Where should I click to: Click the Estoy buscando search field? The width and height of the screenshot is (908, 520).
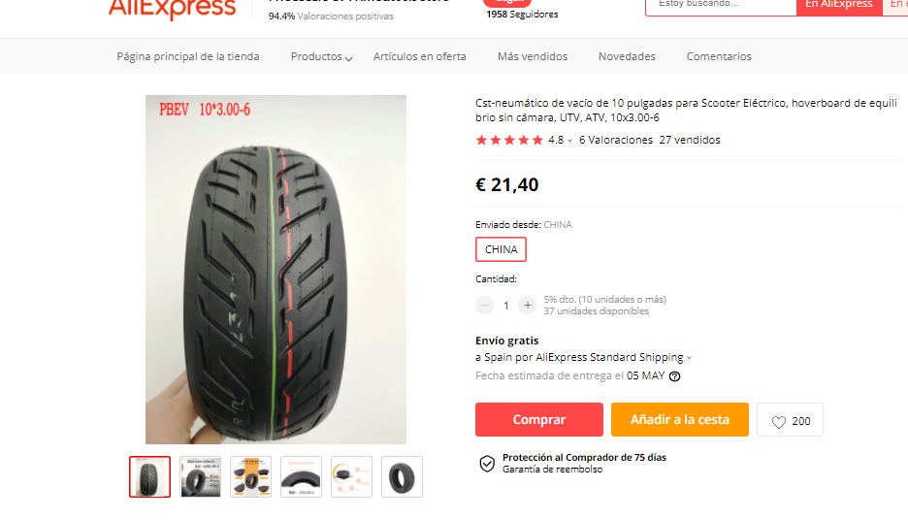(722, 5)
